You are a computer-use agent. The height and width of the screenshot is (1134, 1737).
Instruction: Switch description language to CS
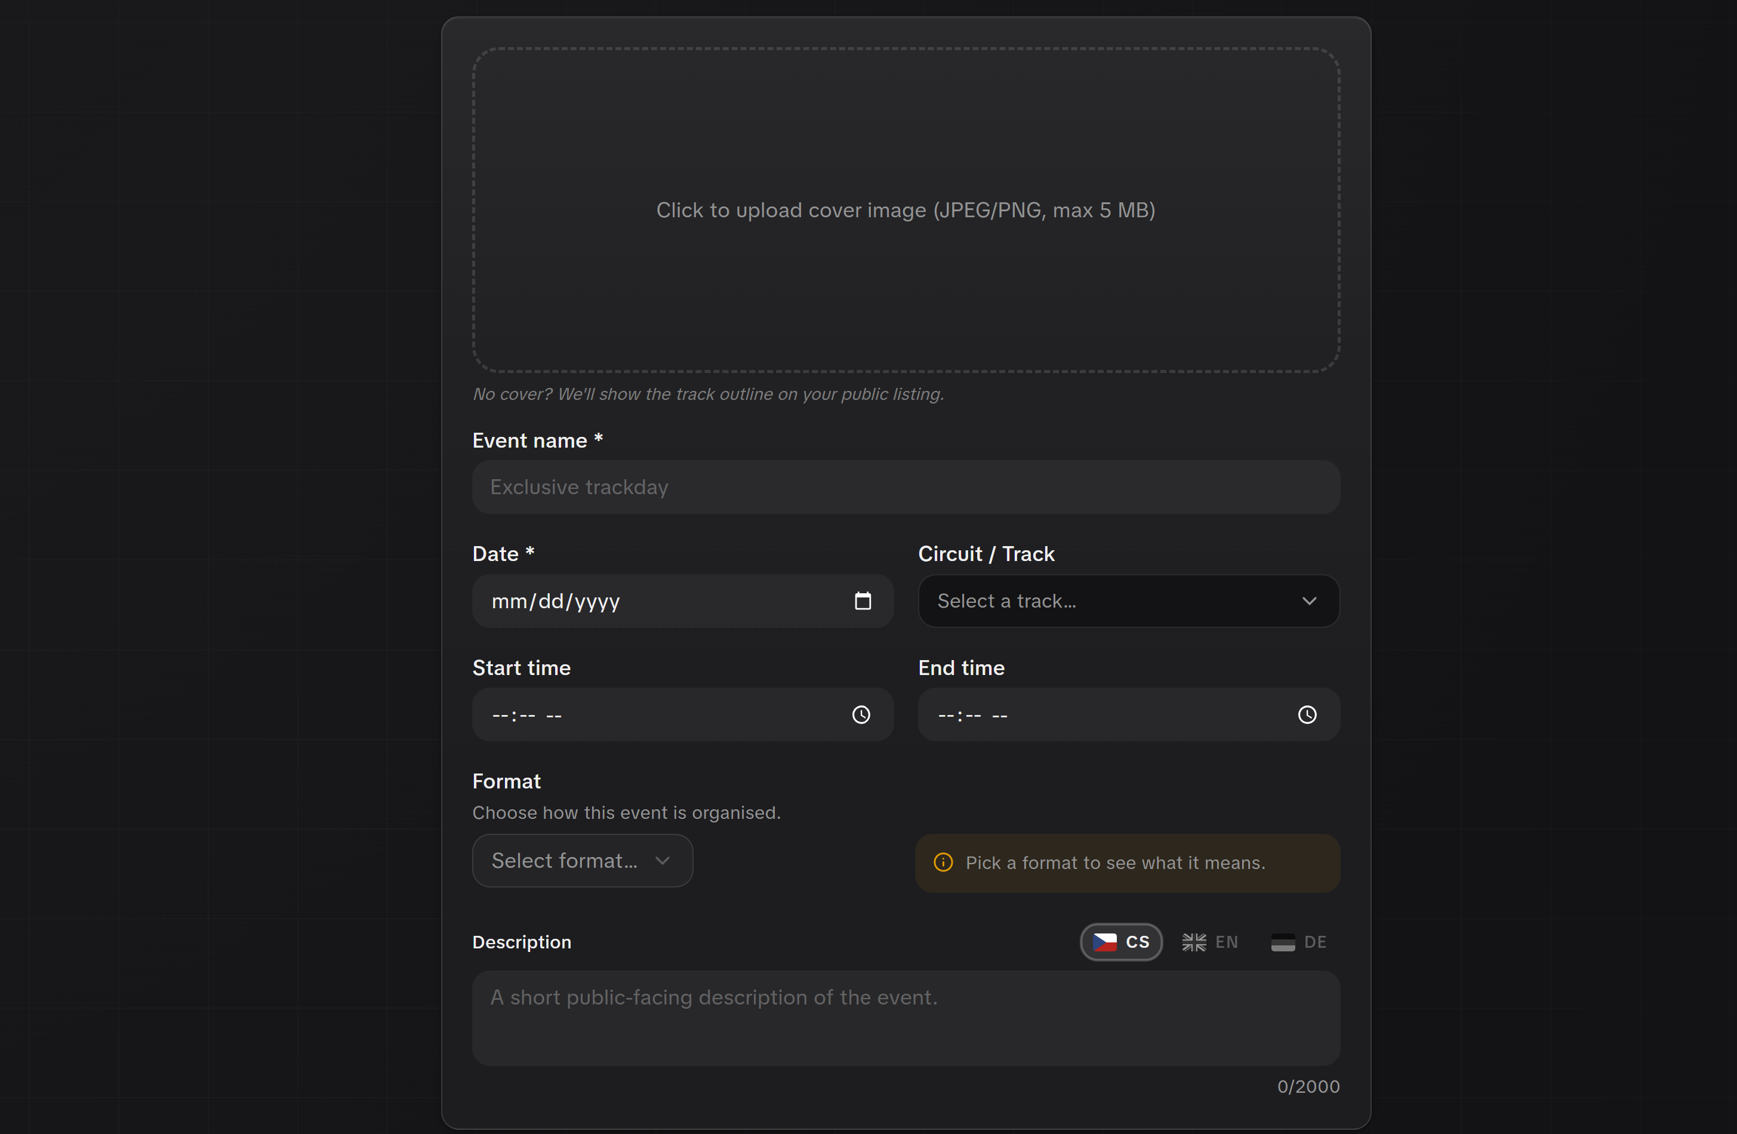(x=1121, y=942)
